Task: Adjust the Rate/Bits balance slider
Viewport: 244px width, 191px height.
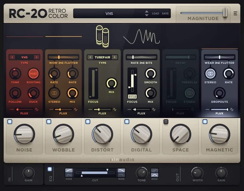Action: [142, 57]
